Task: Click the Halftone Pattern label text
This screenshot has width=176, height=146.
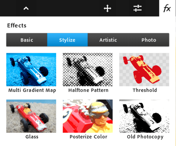Action: [88, 90]
